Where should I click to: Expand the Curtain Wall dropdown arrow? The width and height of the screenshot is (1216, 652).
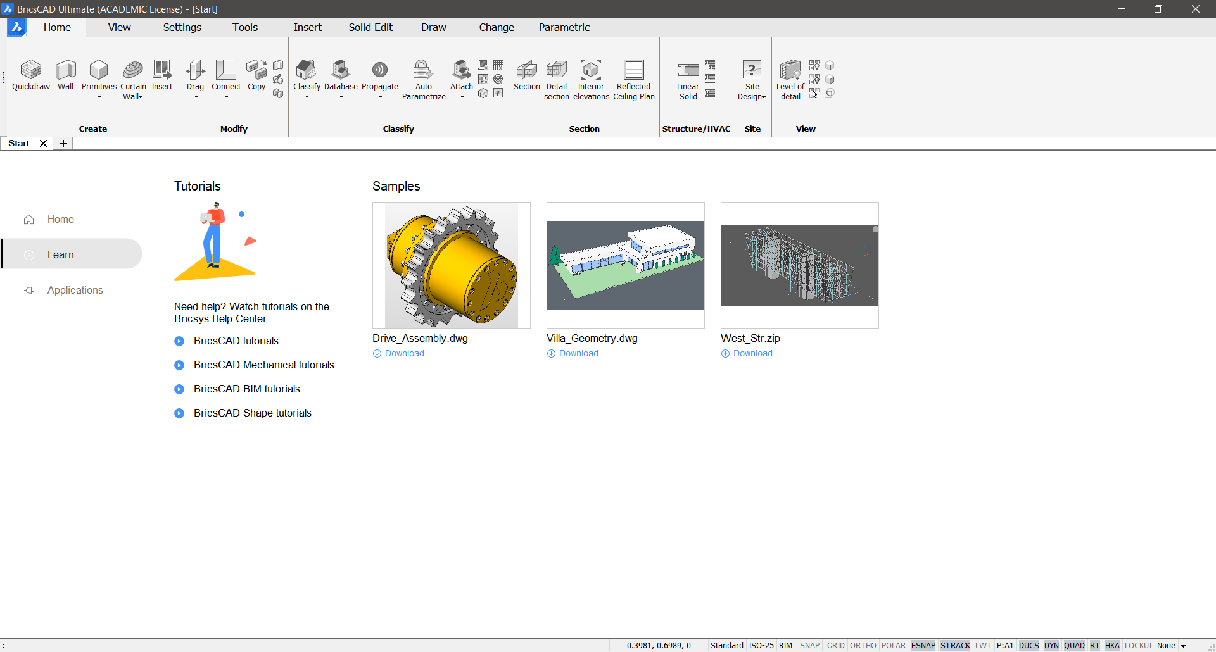tap(141, 97)
